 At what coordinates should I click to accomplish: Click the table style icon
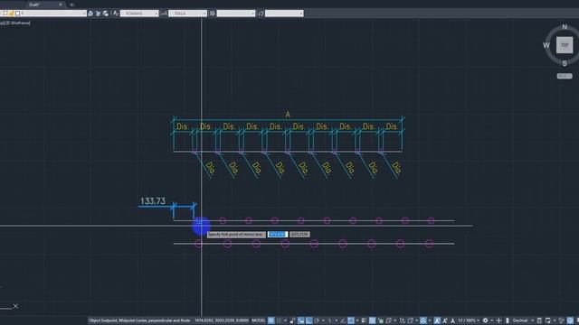coord(213,14)
